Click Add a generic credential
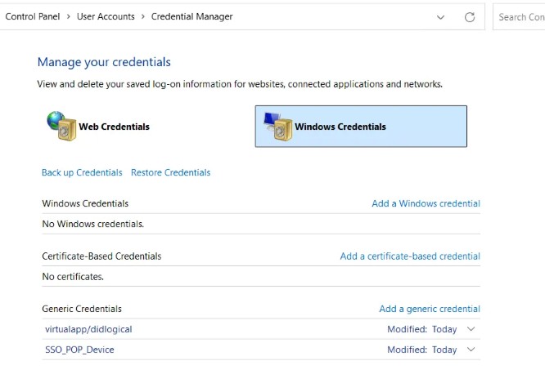The height and width of the screenshot is (392, 545). pyautogui.click(x=430, y=309)
